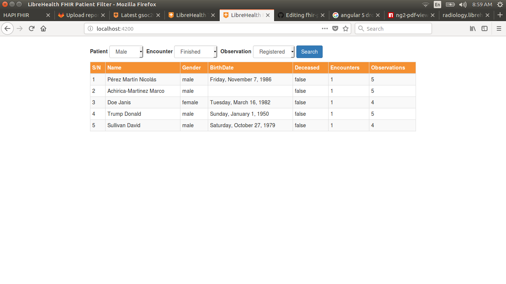
Task: Open the Wi-Fi status indicator
Action: pyautogui.click(x=425, y=4)
